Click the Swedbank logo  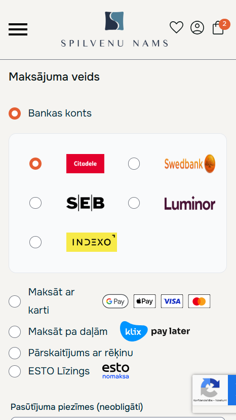pos(190,164)
